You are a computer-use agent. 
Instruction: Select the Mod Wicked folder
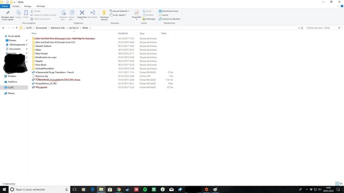41,54
